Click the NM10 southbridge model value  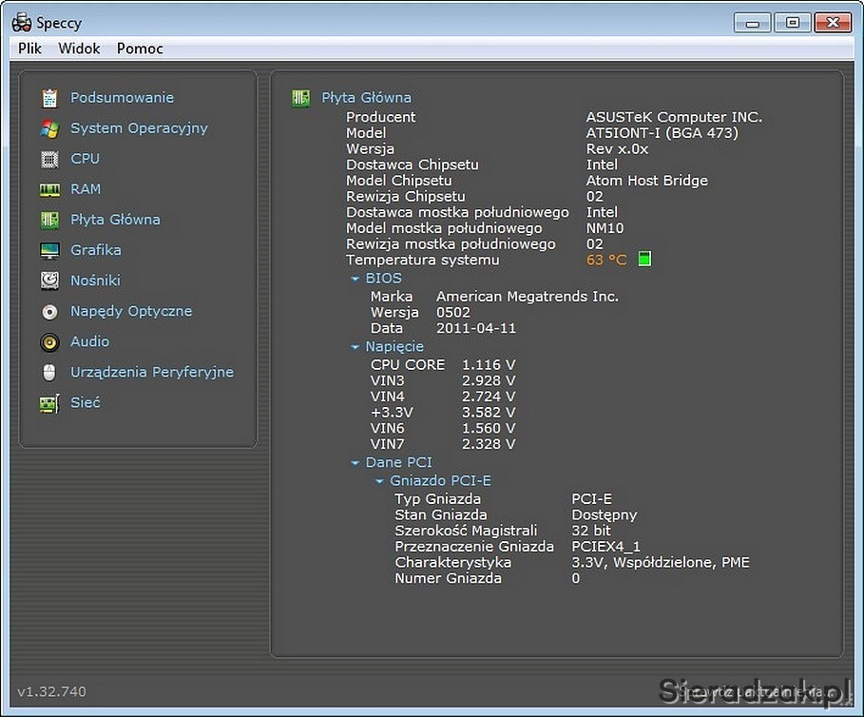[605, 228]
